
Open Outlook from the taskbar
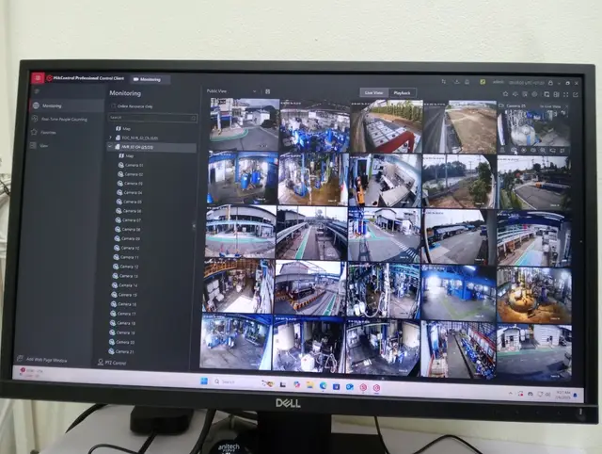349,387
